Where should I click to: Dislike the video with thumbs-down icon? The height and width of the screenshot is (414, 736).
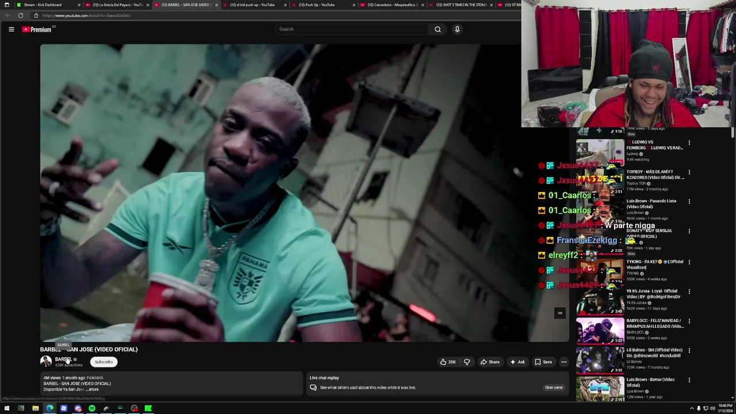click(x=467, y=362)
